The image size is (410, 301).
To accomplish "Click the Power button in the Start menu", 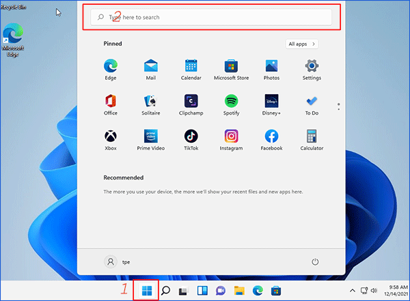I will click(315, 262).
